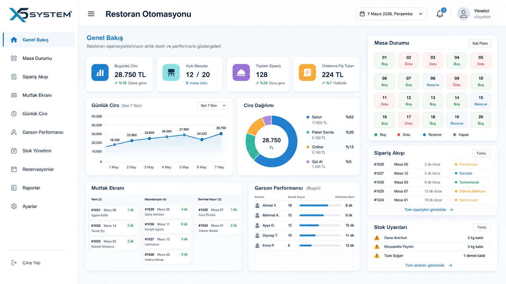The image size is (506, 284).
Task: Click the calendar icon in date selector
Action: [362, 14]
